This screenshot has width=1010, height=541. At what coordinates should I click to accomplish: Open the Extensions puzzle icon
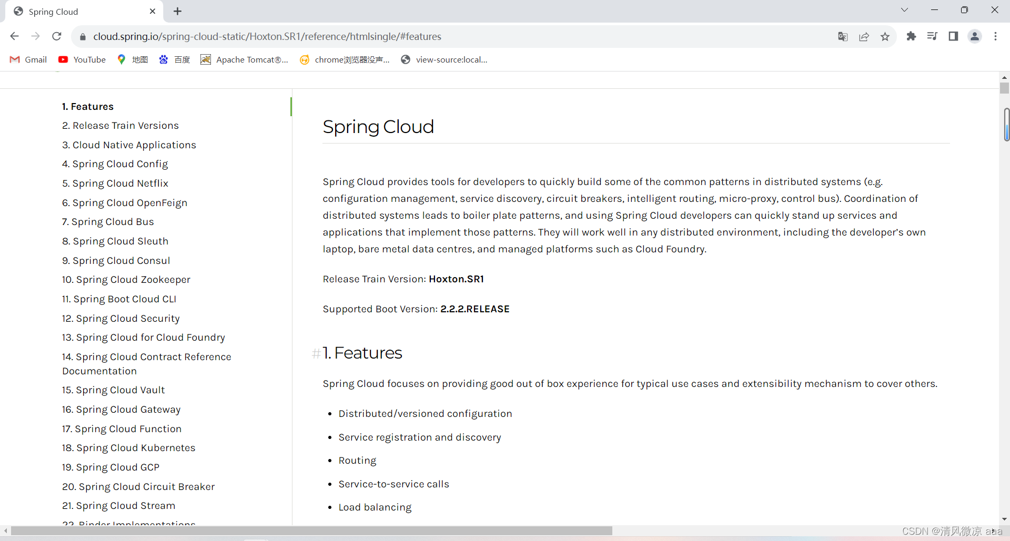(911, 36)
